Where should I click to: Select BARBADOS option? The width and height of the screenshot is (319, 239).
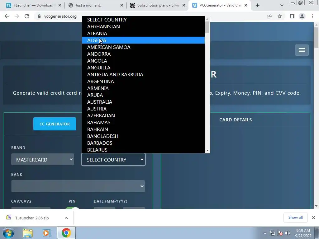point(143,143)
